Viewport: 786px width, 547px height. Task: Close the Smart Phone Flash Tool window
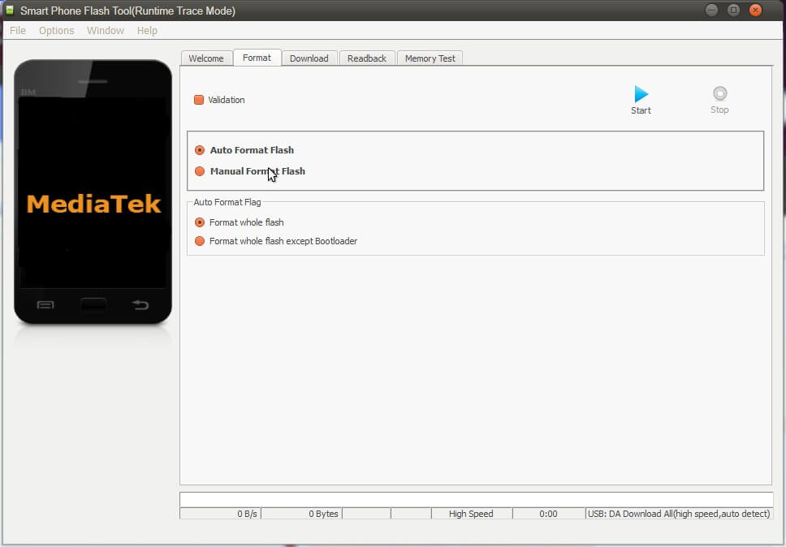tap(755, 10)
